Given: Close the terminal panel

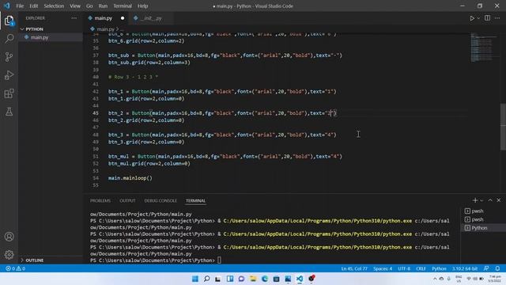Looking at the screenshot, I should click(499, 200).
